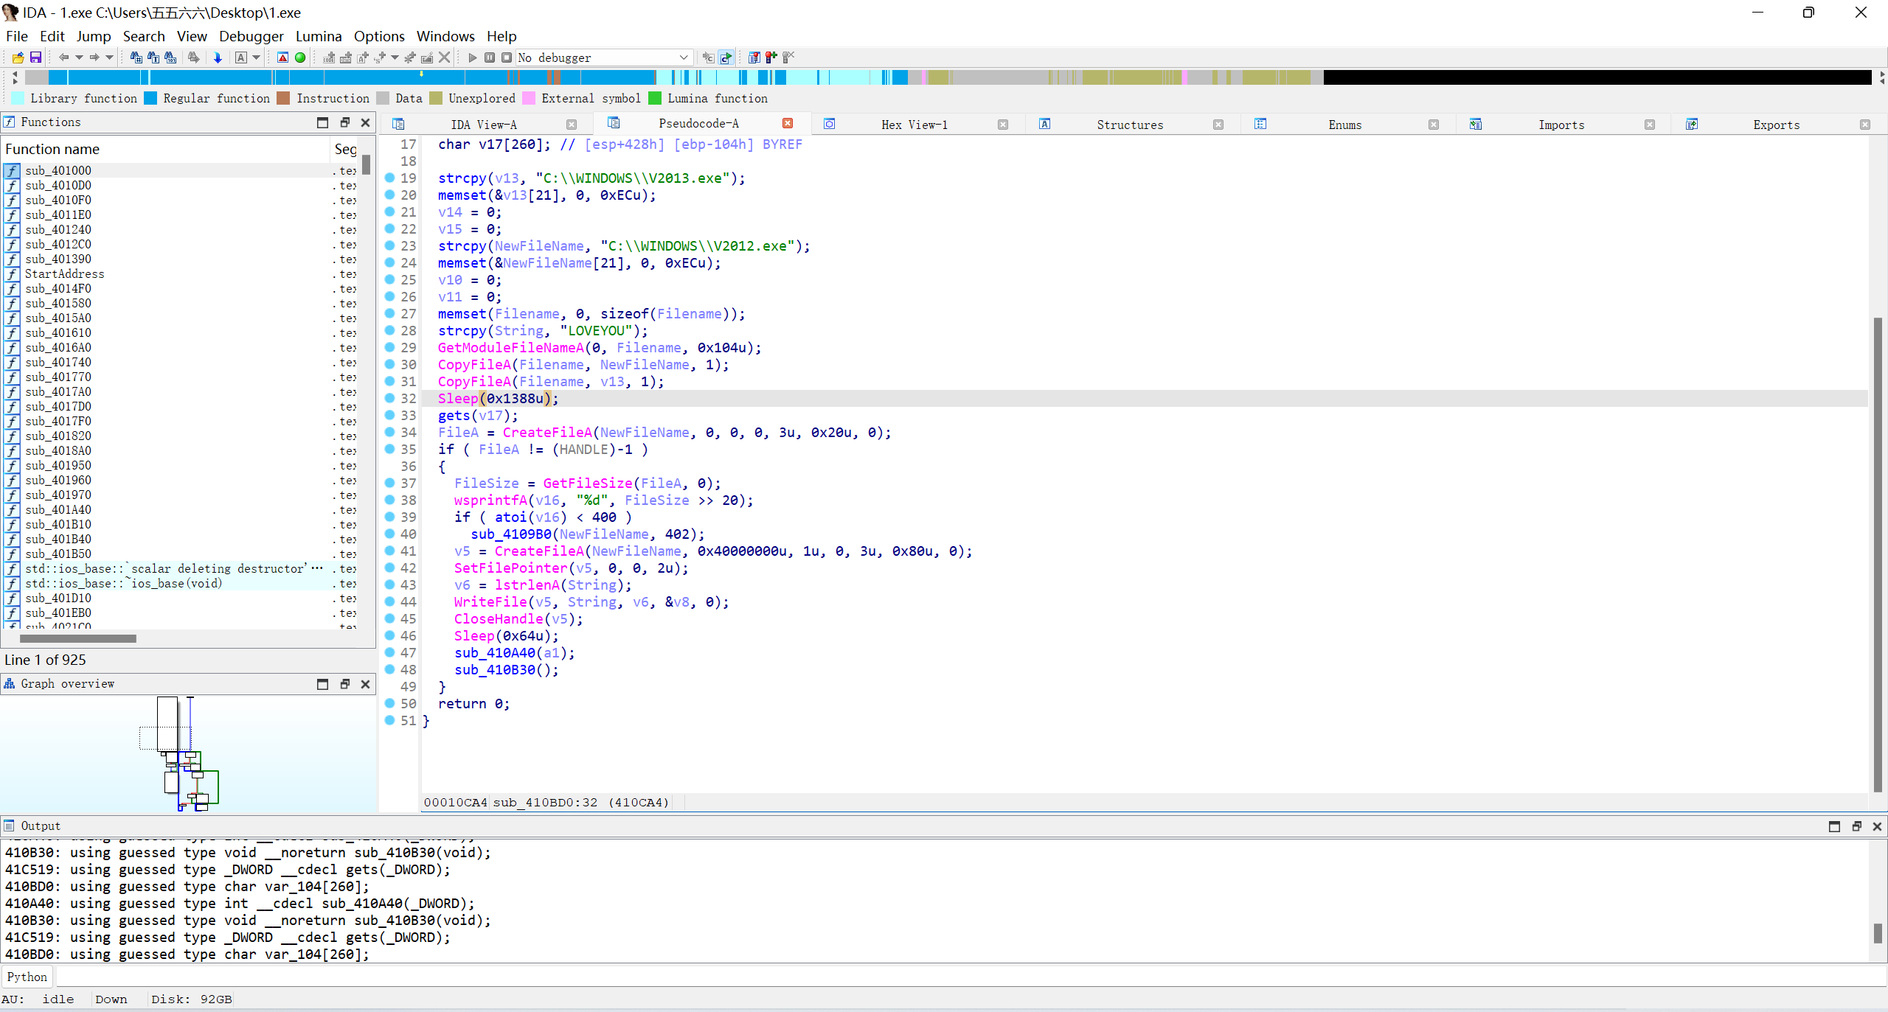Viewport: 1888px width, 1012px height.
Task: Toggle breakpoint dot at line 19
Action: pyautogui.click(x=390, y=178)
